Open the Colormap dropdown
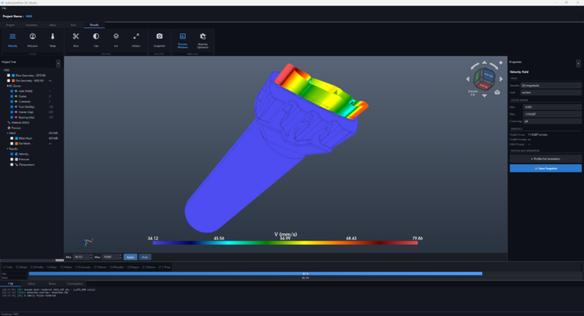584x316 pixels. pos(552,121)
